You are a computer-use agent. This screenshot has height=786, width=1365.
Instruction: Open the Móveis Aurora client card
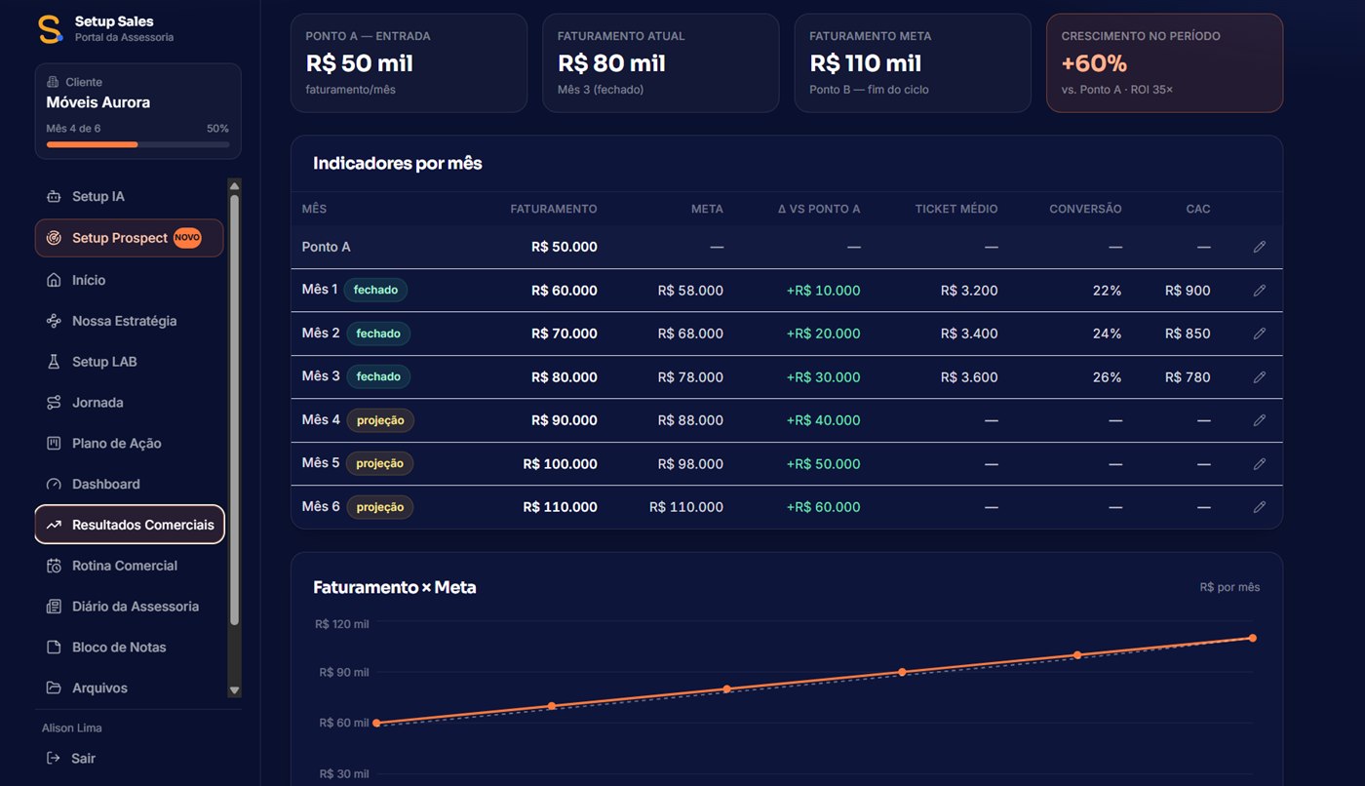(137, 111)
